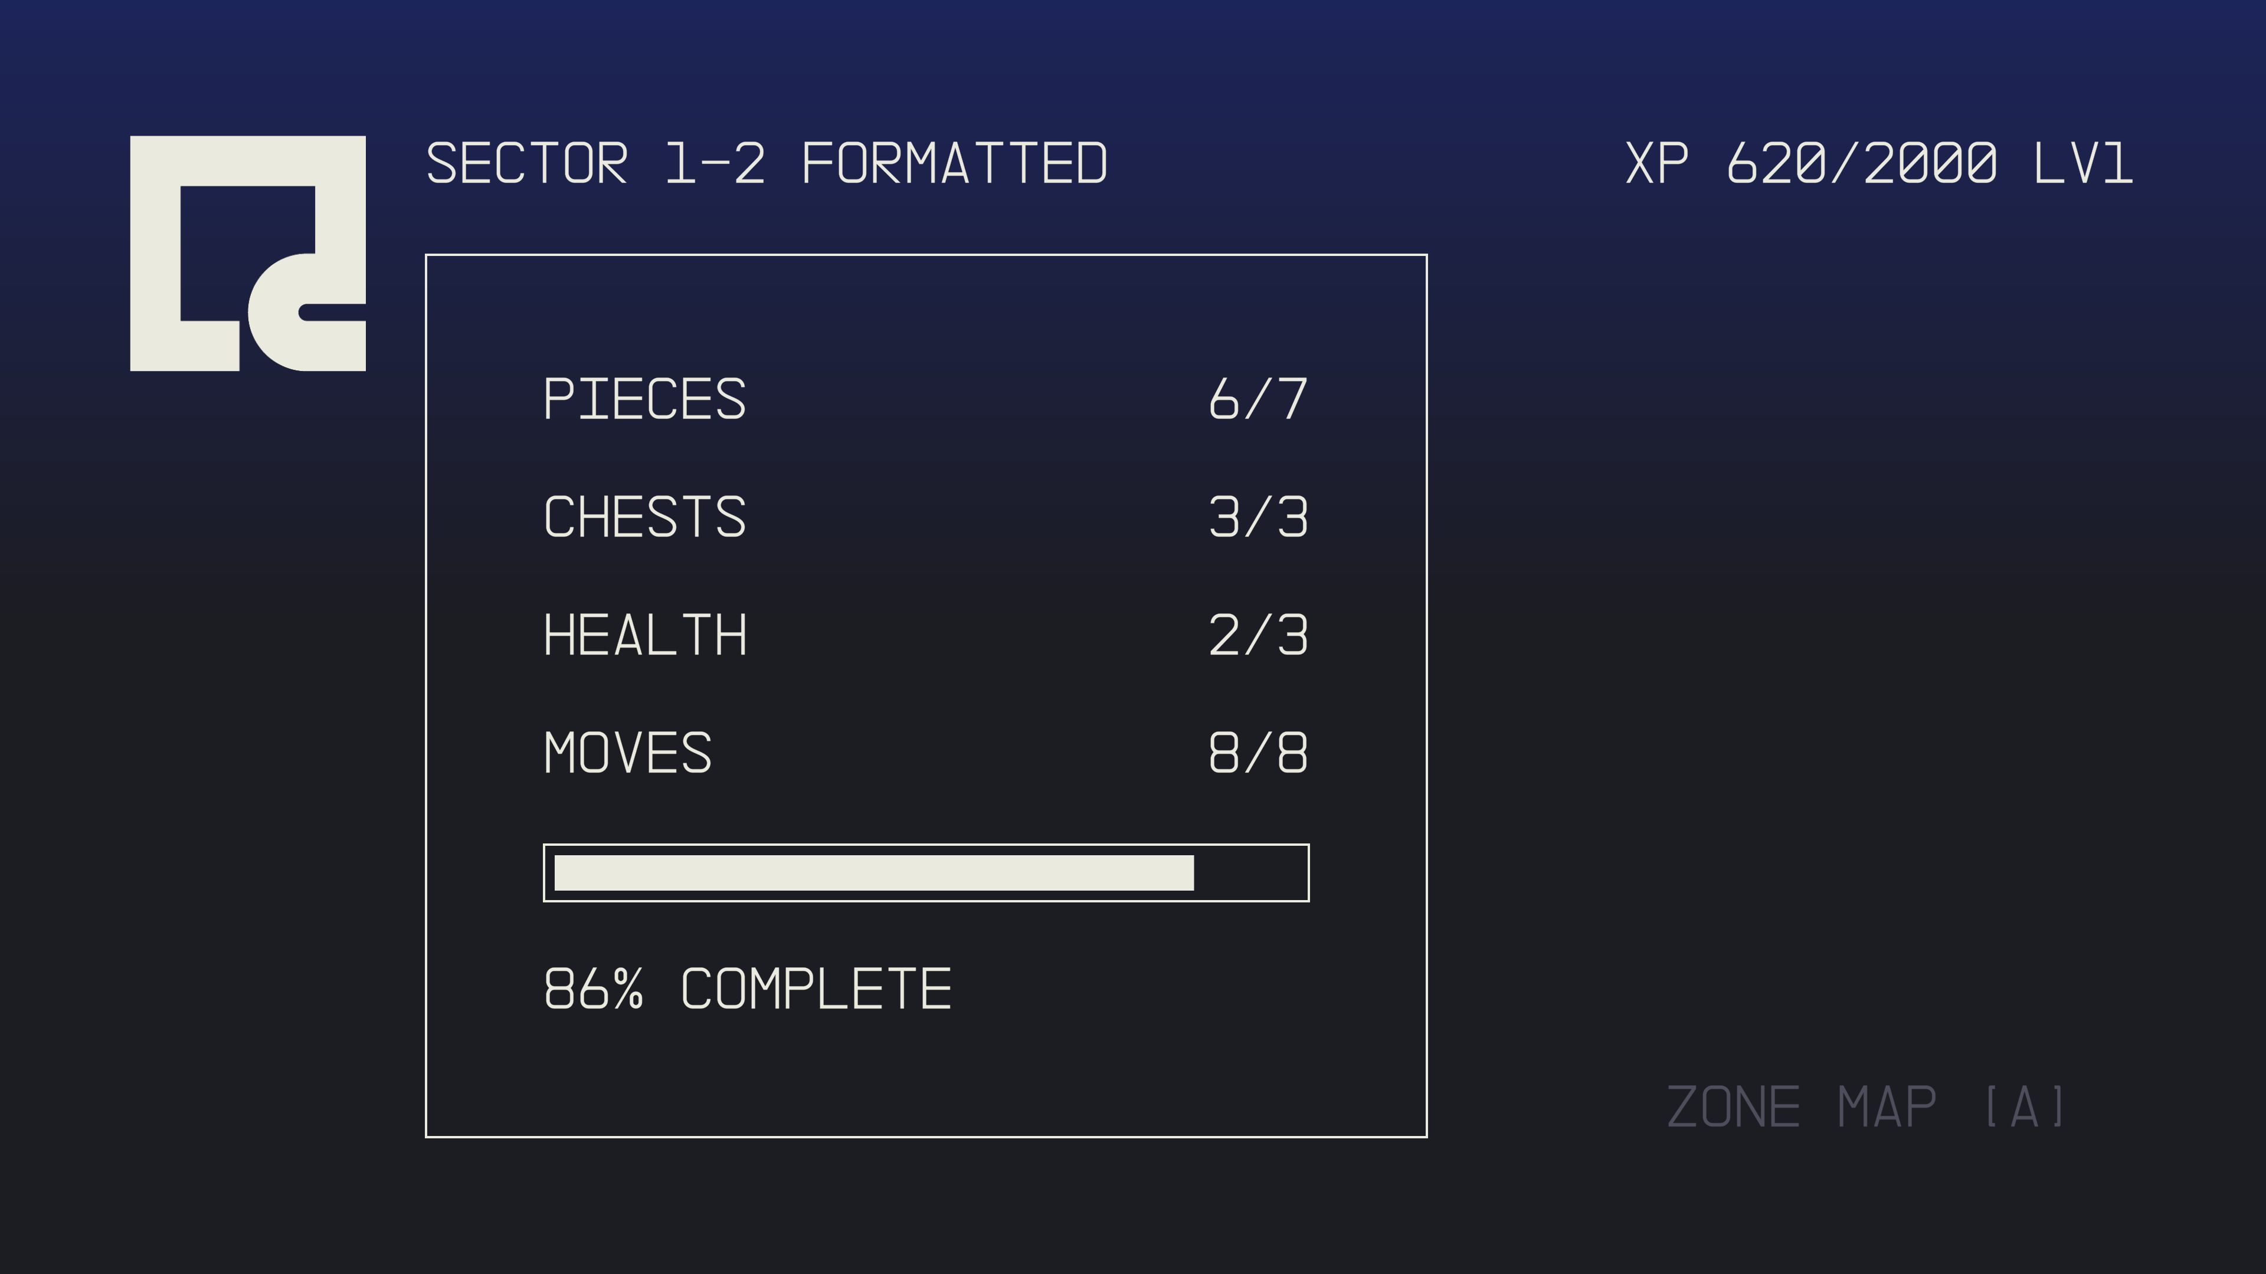Click the filled part of the completion bar
2266x1274 pixels.
873,873
